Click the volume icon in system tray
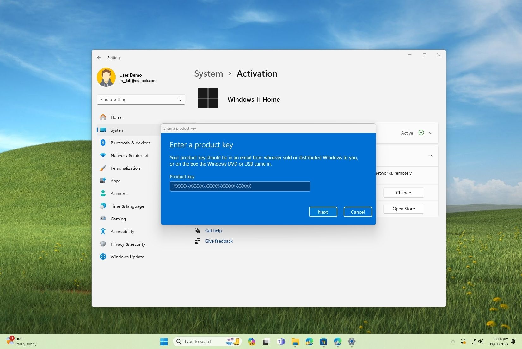 tap(481, 341)
